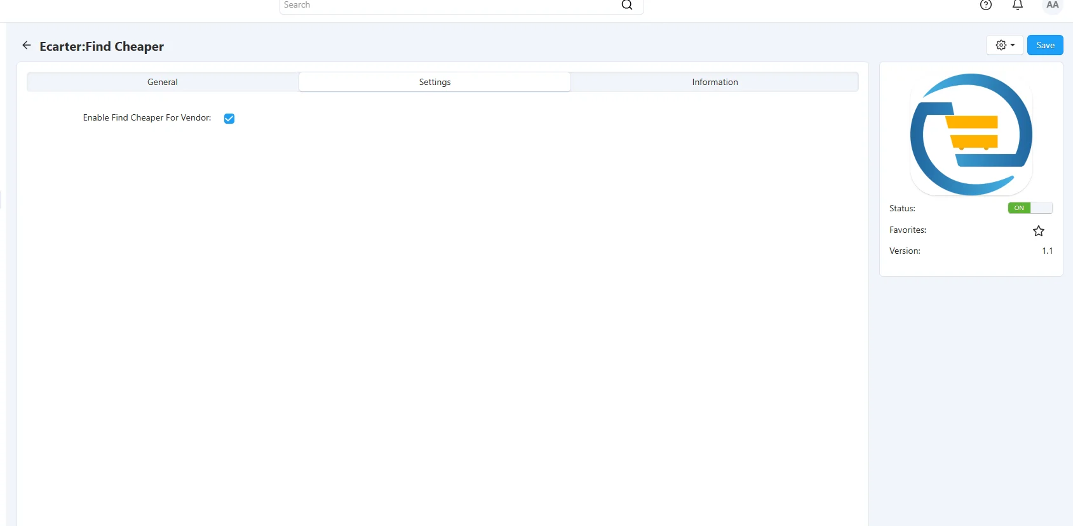
Task: Save the add-on settings
Action: click(x=1045, y=45)
